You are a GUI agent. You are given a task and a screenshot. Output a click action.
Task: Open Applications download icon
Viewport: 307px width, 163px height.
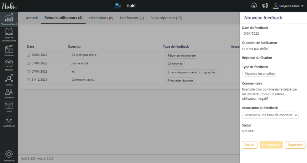click(9, 119)
